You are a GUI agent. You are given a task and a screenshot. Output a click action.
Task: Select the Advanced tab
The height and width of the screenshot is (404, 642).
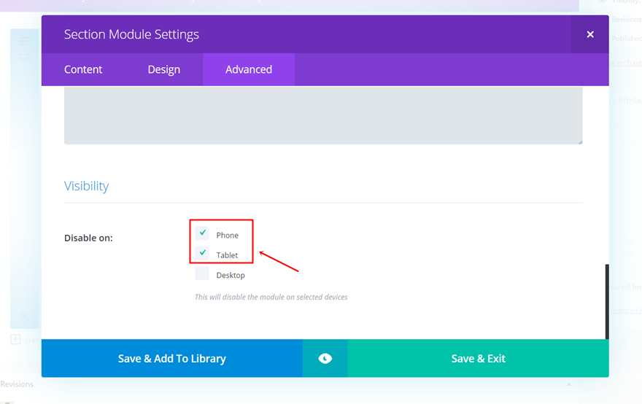point(249,69)
